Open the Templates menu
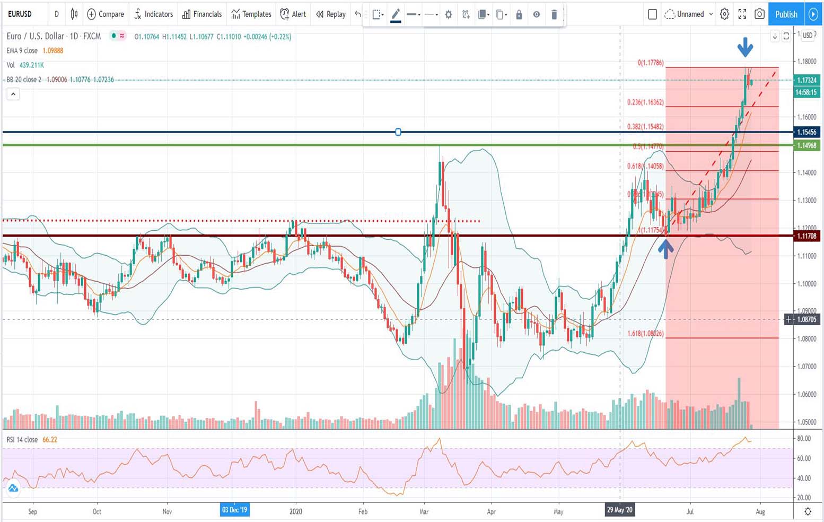The image size is (824, 522). coord(251,14)
